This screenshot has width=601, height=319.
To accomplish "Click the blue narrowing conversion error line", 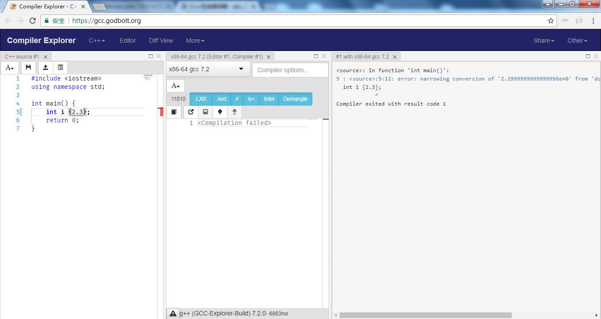I will point(469,79).
